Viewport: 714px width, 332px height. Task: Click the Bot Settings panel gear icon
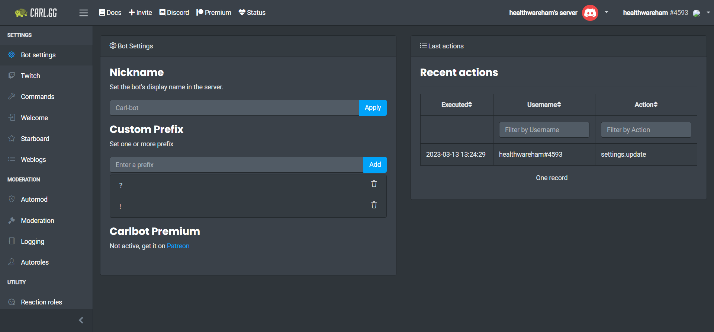click(113, 46)
